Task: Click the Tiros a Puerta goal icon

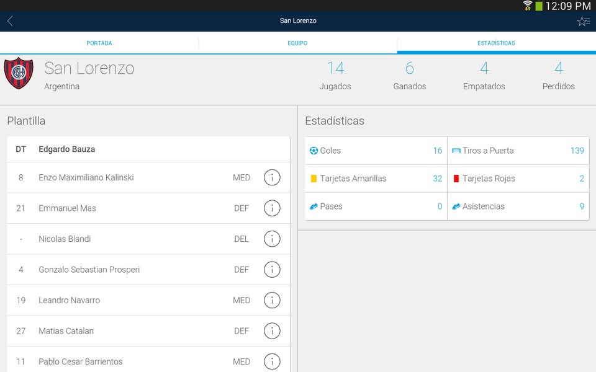Action: (x=456, y=151)
